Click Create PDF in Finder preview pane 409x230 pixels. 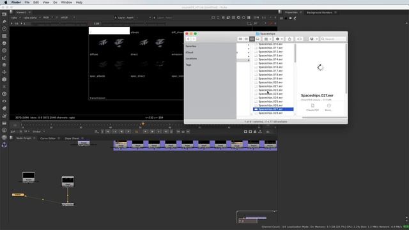pos(313,107)
